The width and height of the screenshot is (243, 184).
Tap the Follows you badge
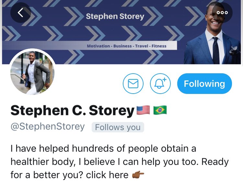click(x=118, y=127)
